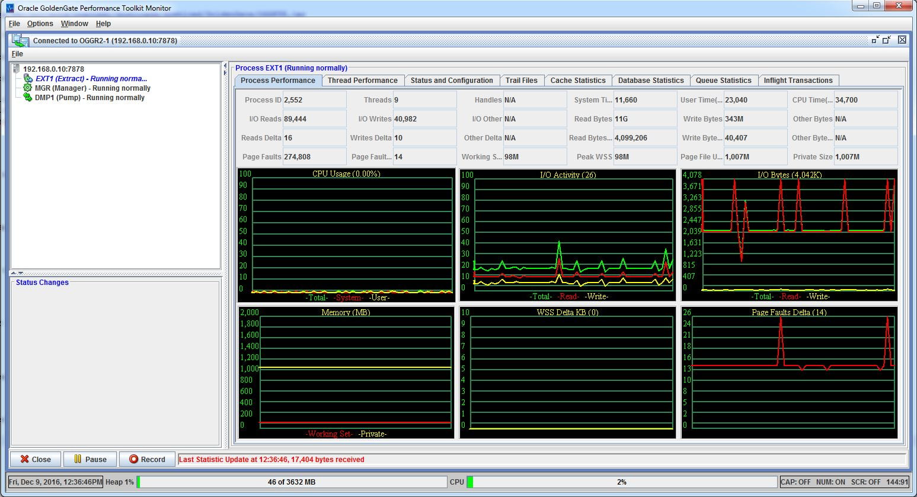Select the Process Performance tab

[278, 81]
